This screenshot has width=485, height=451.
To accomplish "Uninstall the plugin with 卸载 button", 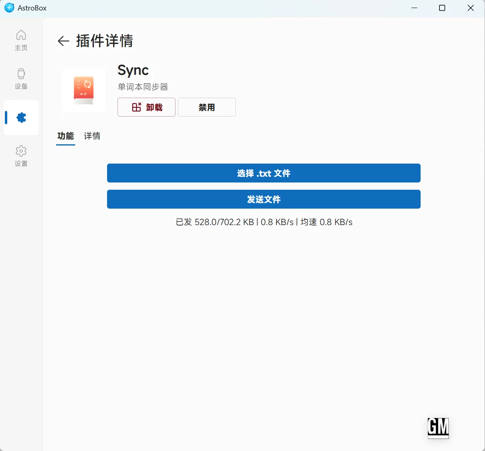I will coord(147,107).
